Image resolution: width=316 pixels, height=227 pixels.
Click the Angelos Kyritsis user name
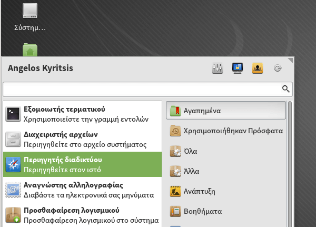[41, 68]
